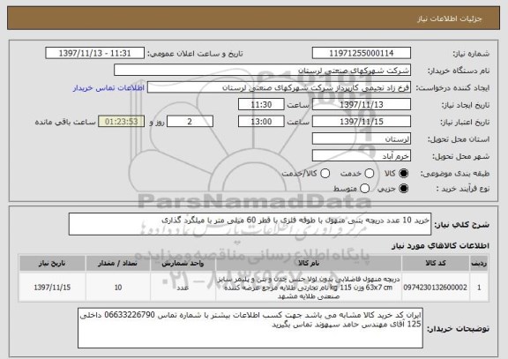This screenshot has height=359, width=508.
Task: Choose the جزیی purchase type option
Action: pyautogui.click(x=403, y=188)
